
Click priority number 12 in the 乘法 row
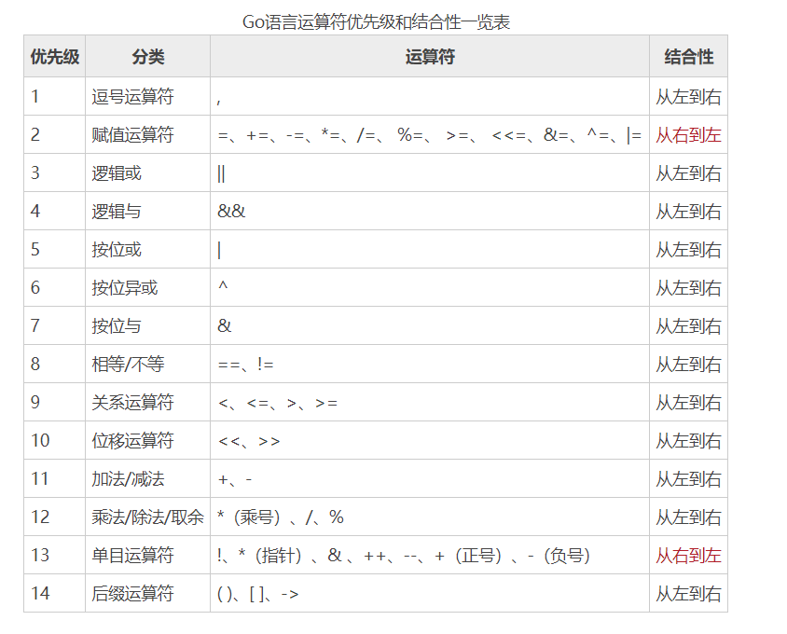pyautogui.click(x=40, y=517)
